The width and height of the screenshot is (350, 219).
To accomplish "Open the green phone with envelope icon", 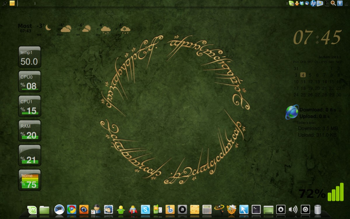I will (x=157, y=210).
